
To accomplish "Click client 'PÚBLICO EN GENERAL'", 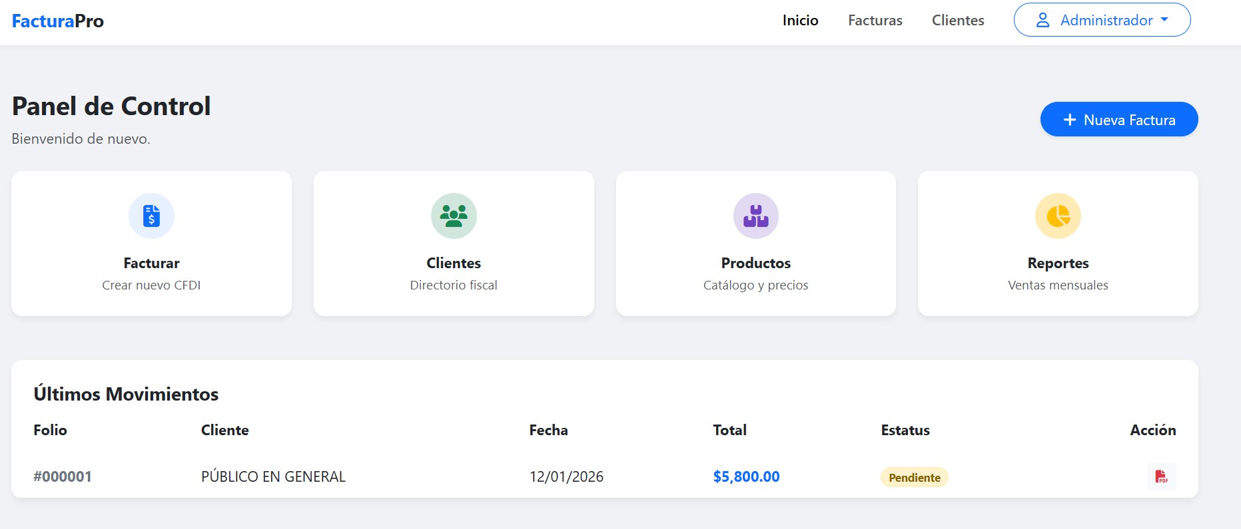I will [273, 476].
